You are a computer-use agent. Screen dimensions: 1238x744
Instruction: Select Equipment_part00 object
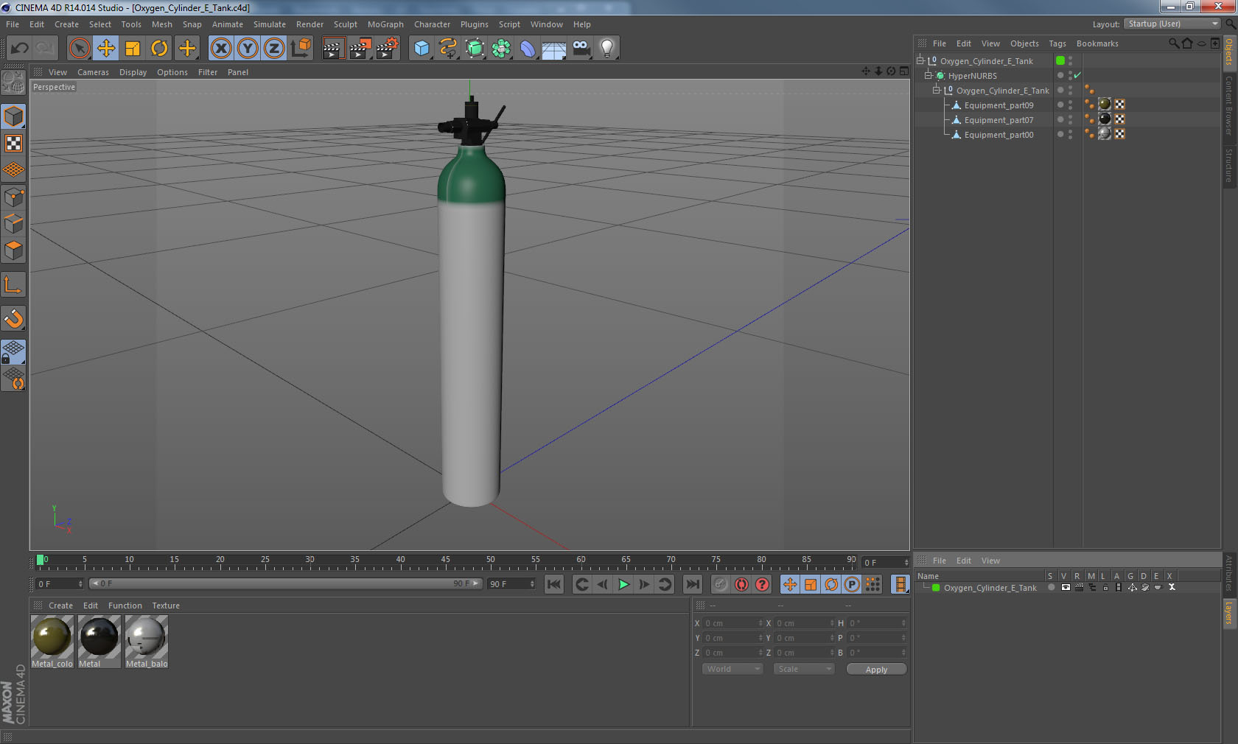click(999, 135)
